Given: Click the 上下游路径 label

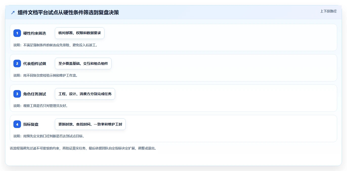Looking at the screenshot, I should pos(328,11).
